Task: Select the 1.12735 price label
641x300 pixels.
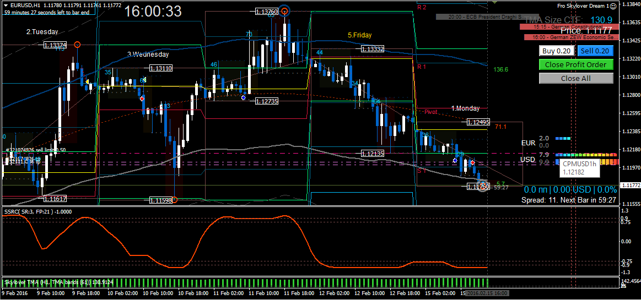Action: pyautogui.click(x=267, y=101)
